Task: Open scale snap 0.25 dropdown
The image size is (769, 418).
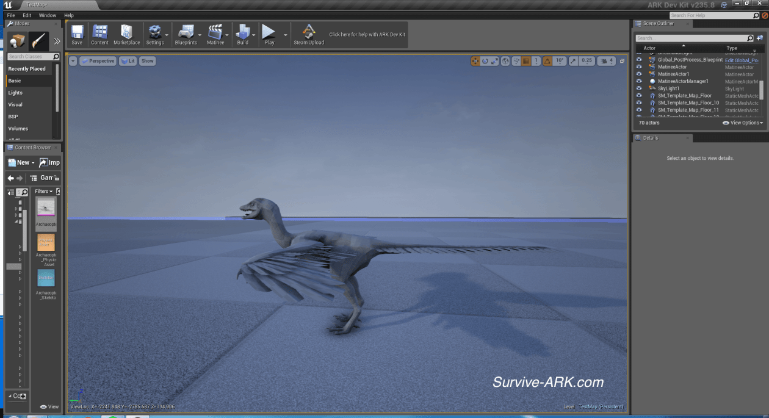Action: click(x=586, y=61)
